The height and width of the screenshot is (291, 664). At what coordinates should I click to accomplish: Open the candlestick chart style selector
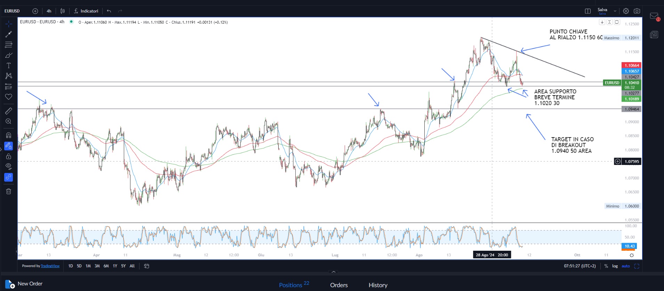63,11
